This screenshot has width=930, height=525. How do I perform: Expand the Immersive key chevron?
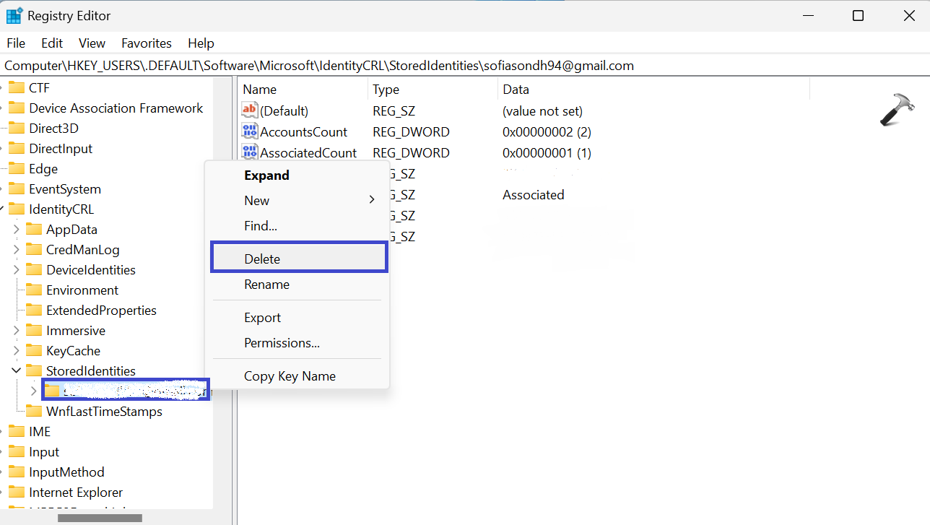coord(16,330)
